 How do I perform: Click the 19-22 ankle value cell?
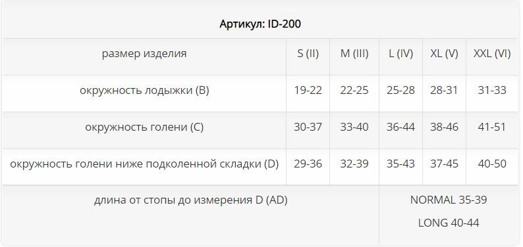click(308, 91)
